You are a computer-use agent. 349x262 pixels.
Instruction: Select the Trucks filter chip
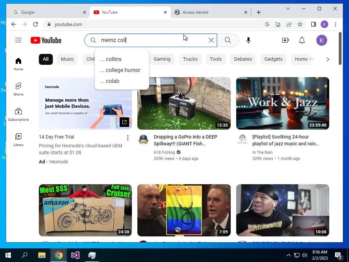(190, 59)
